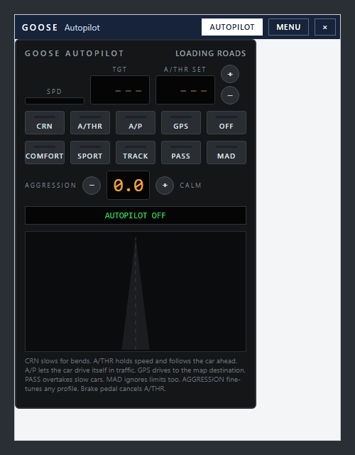Screen dimensions: 355x455
Task: Click the GOOSE logo in the header
Action: point(40,28)
